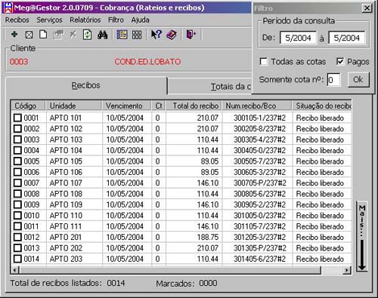Open the Serviços menu
Viewport: 378px width, 298px height.
click(x=49, y=20)
